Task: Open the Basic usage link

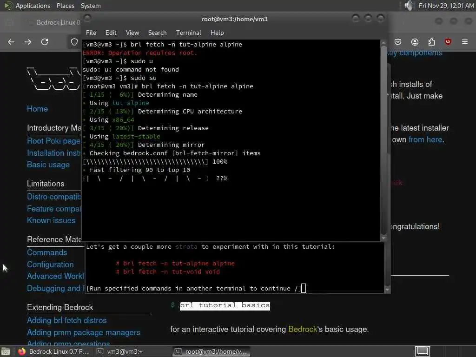Action: pos(48,165)
